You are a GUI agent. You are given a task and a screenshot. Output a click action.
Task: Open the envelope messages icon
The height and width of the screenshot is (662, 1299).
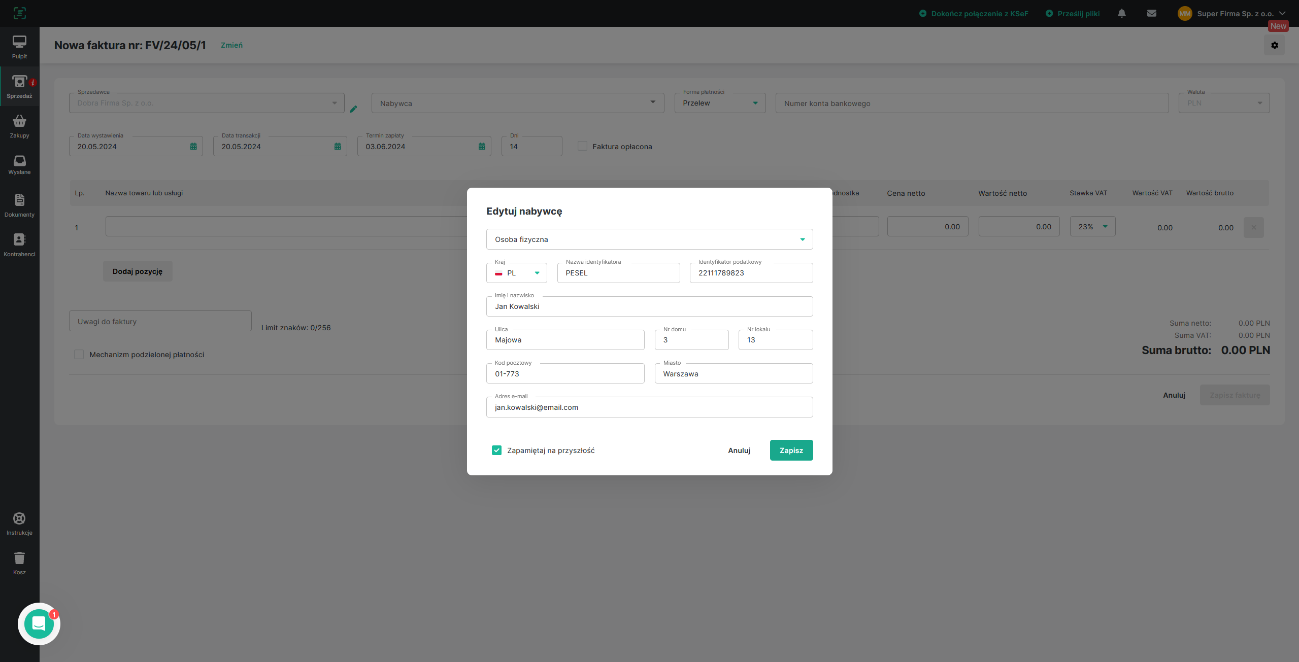pos(1152,14)
